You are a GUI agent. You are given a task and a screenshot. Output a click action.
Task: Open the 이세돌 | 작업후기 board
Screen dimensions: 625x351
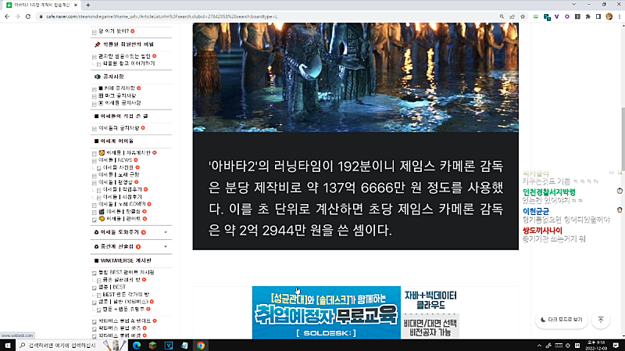coord(122,189)
